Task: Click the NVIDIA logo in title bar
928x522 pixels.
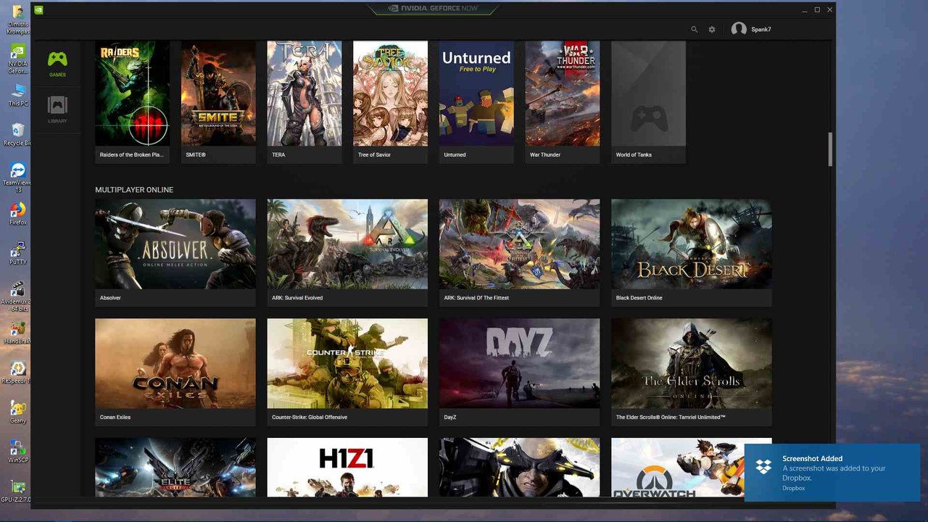Action: 38,10
